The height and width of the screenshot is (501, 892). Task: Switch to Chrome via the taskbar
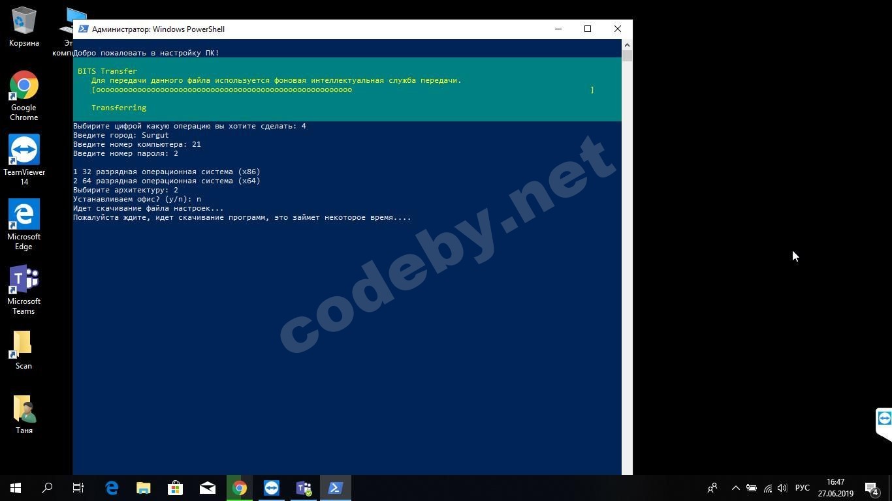(240, 488)
